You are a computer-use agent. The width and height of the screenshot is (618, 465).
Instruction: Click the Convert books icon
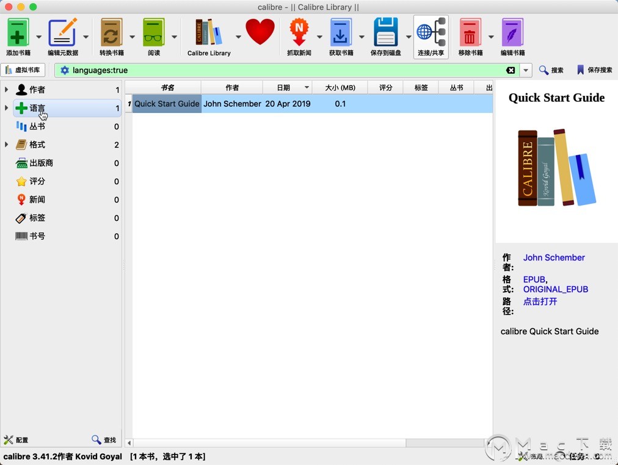pyautogui.click(x=111, y=33)
